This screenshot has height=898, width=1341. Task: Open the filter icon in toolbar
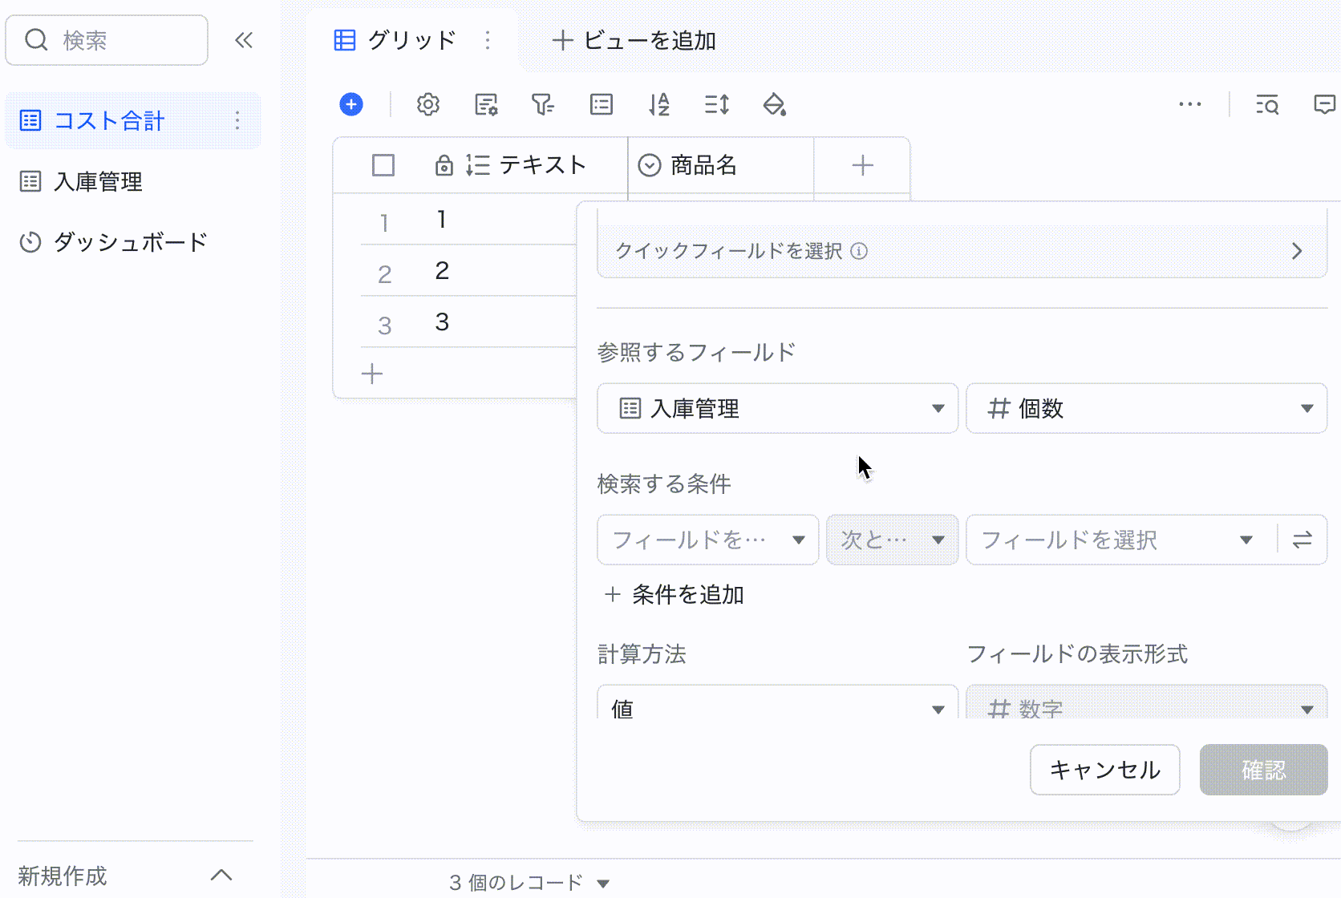pos(543,104)
